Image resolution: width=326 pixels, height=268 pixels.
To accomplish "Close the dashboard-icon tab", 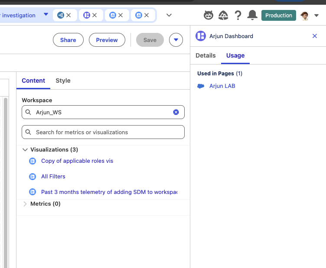I will pos(95,15).
